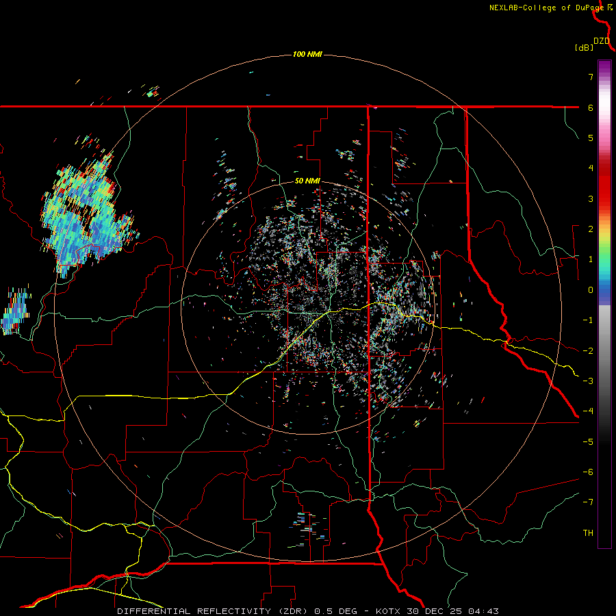Click the -4 value on the color scale

coord(588,411)
